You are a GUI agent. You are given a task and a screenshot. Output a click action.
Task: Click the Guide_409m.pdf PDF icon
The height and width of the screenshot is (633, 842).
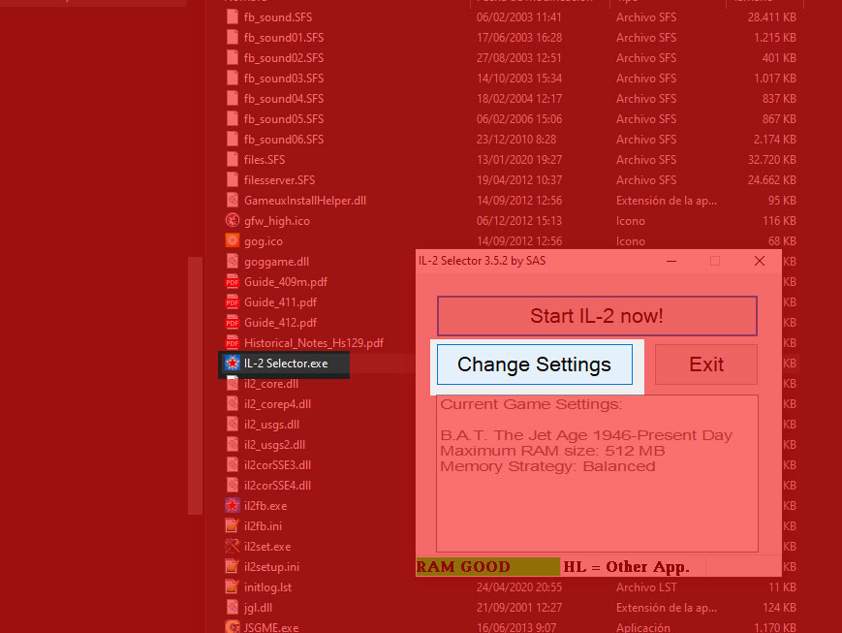[x=232, y=281]
